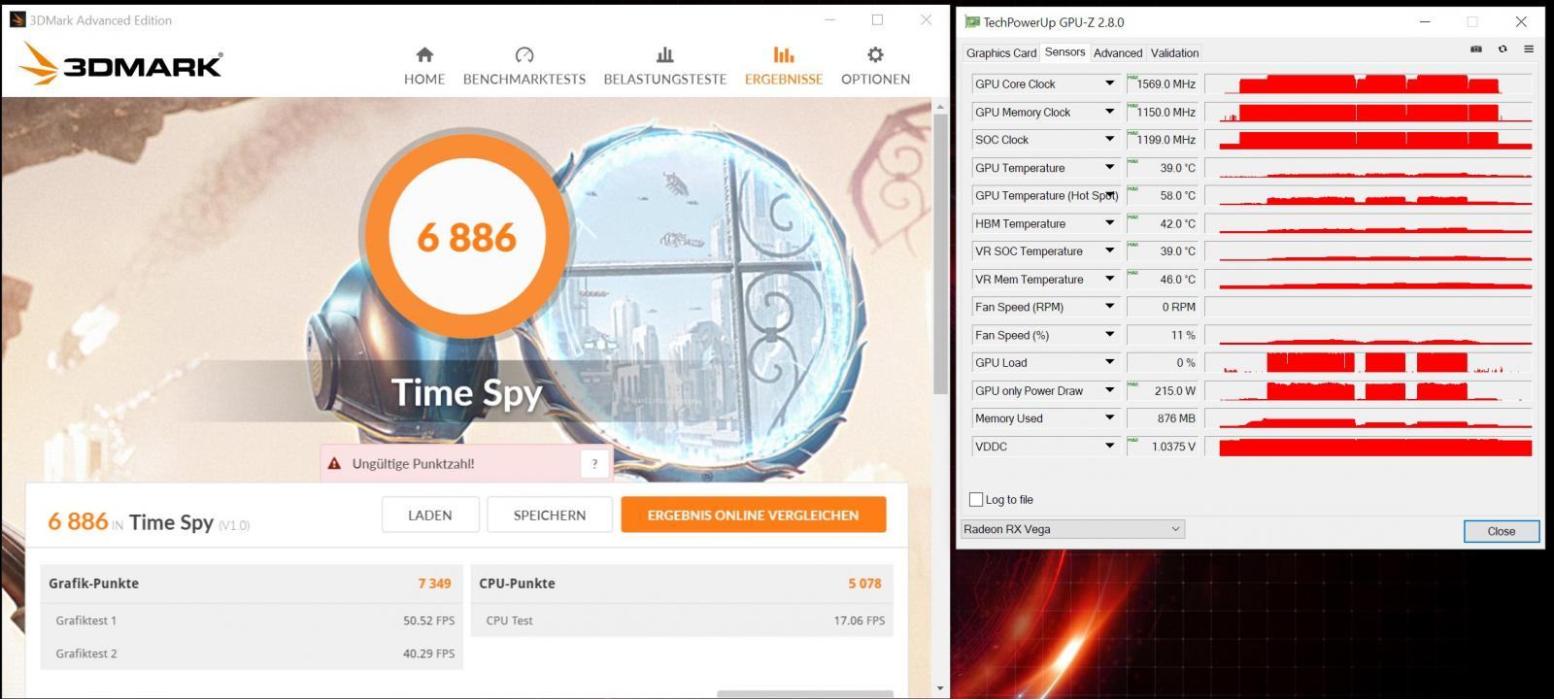The image size is (1554, 699).
Task: Expand the GPU Load sensor dropdown
Action: click(x=1109, y=362)
